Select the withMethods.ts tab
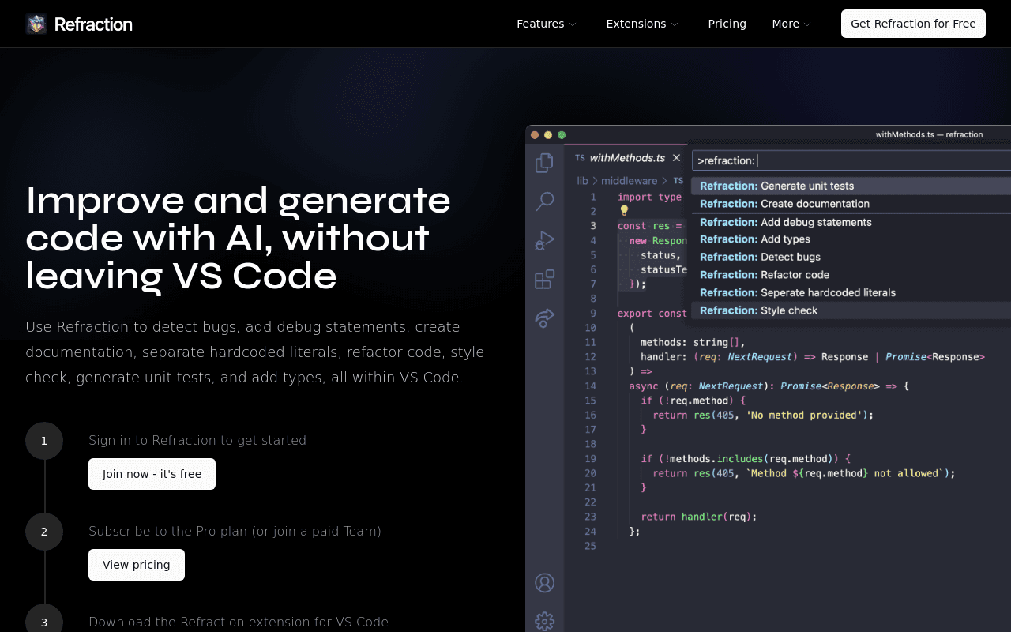 pyautogui.click(x=627, y=158)
